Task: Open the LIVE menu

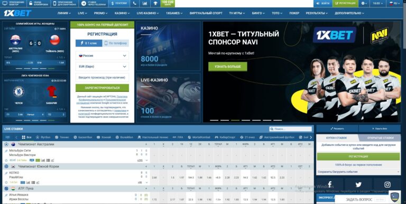Action: [82, 13]
